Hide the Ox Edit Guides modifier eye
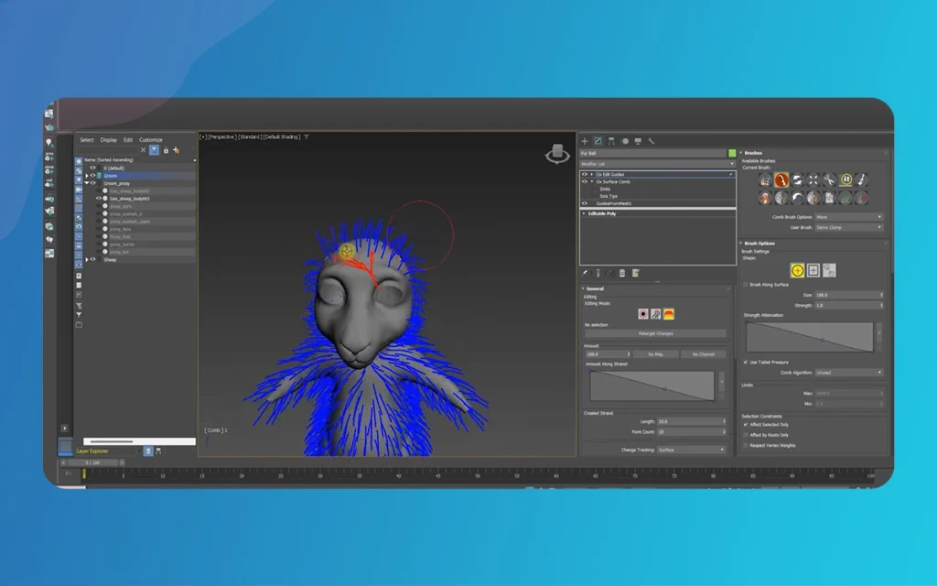 585,174
